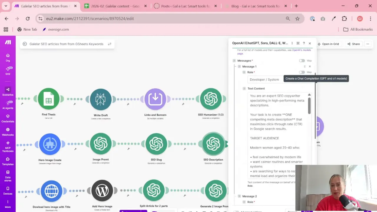
Task: Open the Links and Banners module
Action: tap(155, 99)
